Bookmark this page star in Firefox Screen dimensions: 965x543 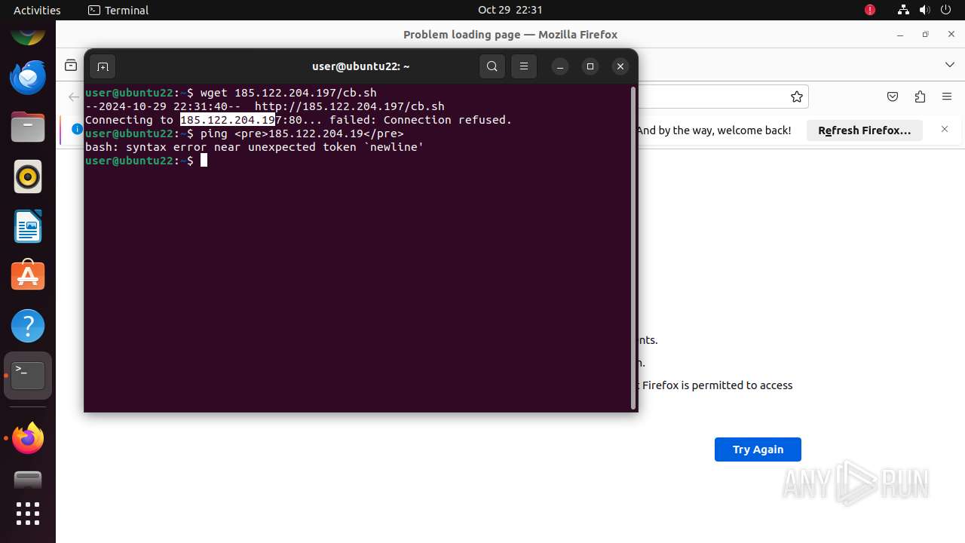796,97
